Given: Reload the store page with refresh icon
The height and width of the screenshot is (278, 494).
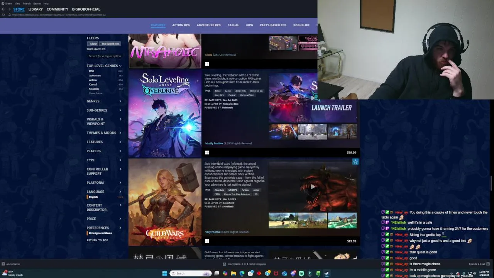Looking at the screenshot, I should point(3,15).
